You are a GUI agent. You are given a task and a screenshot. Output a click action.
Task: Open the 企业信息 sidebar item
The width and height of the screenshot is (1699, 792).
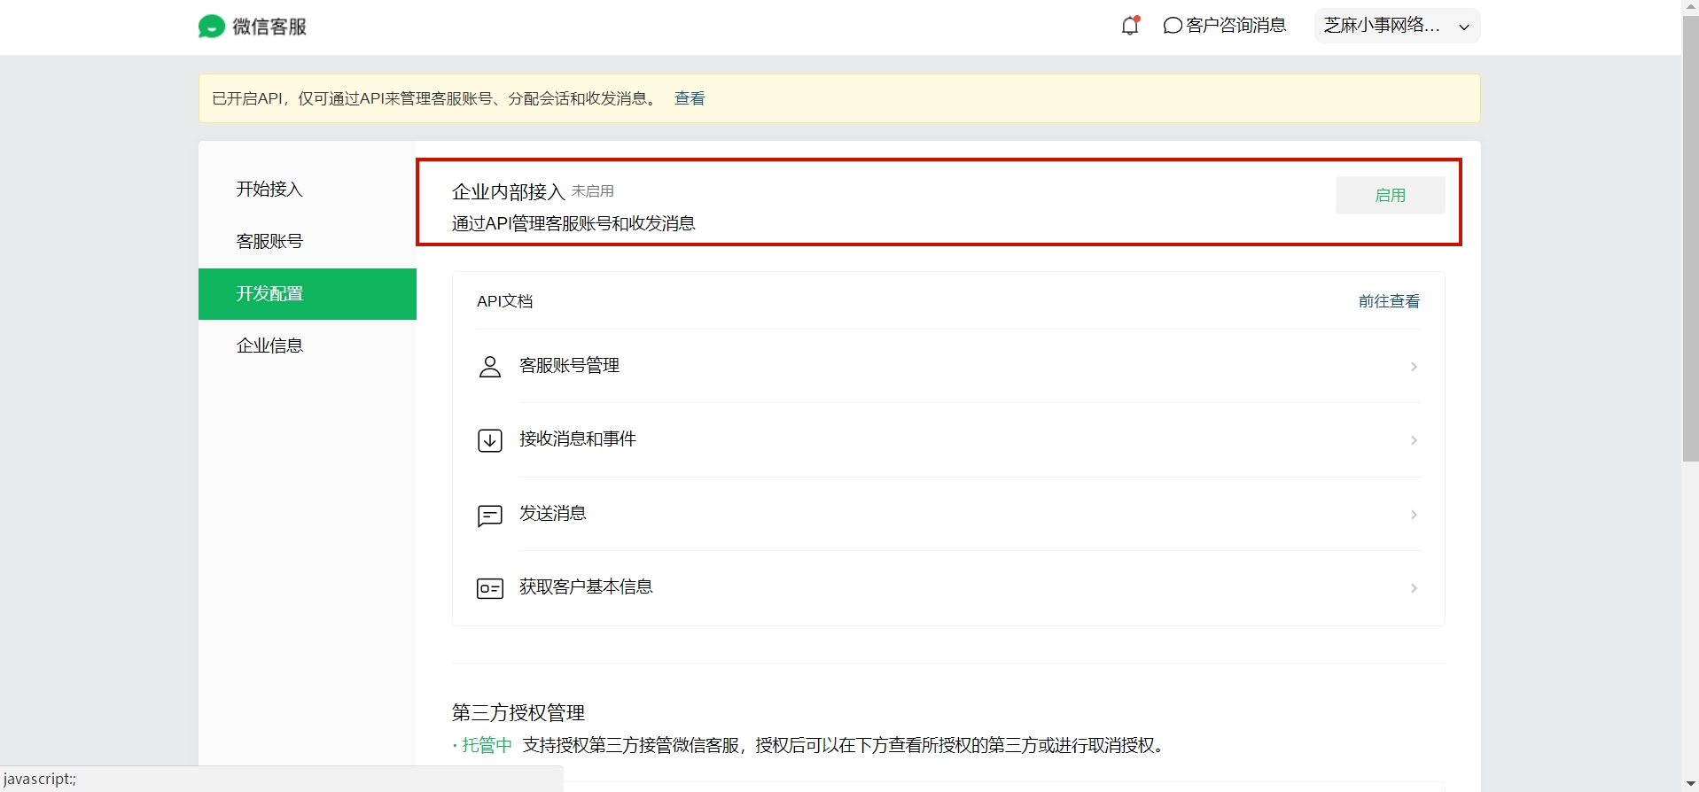click(x=308, y=346)
